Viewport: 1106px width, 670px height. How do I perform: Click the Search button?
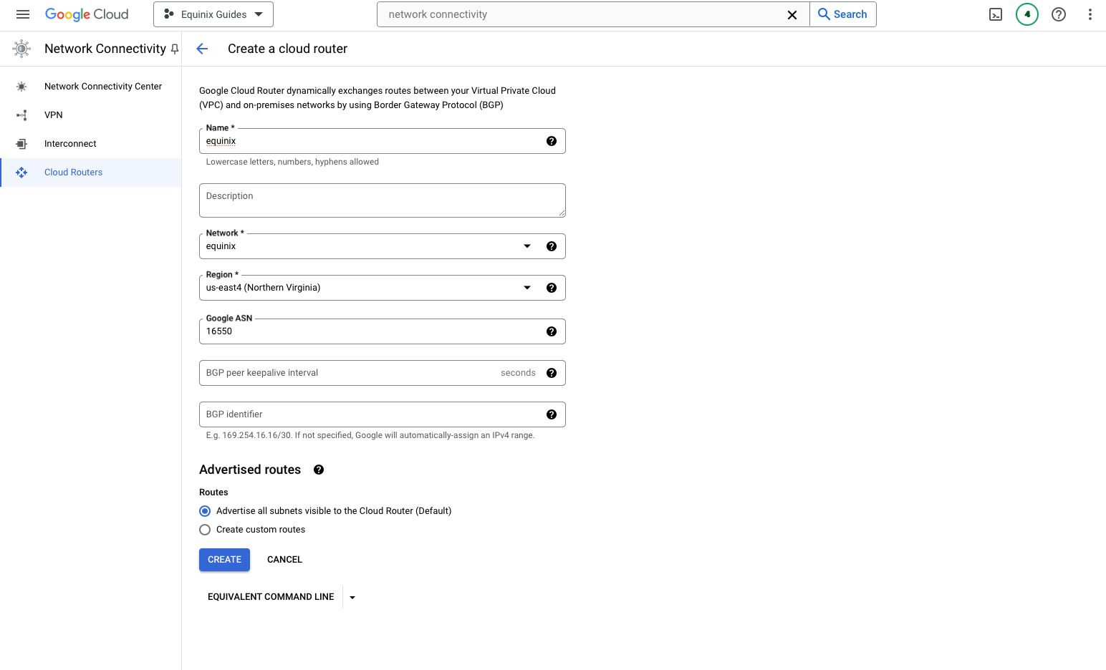(843, 14)
